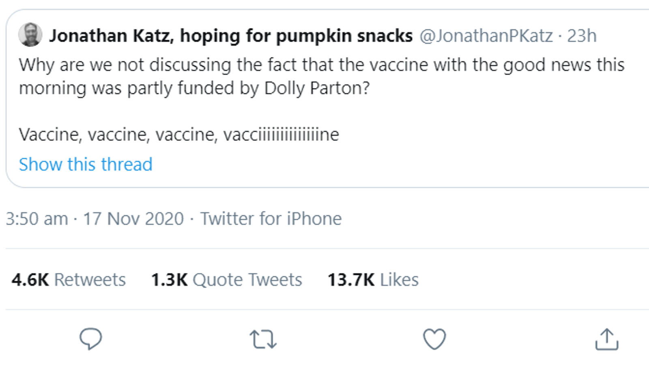Click blank space right of Show this thread
The image size is (649, 365).
coord(365,164)
